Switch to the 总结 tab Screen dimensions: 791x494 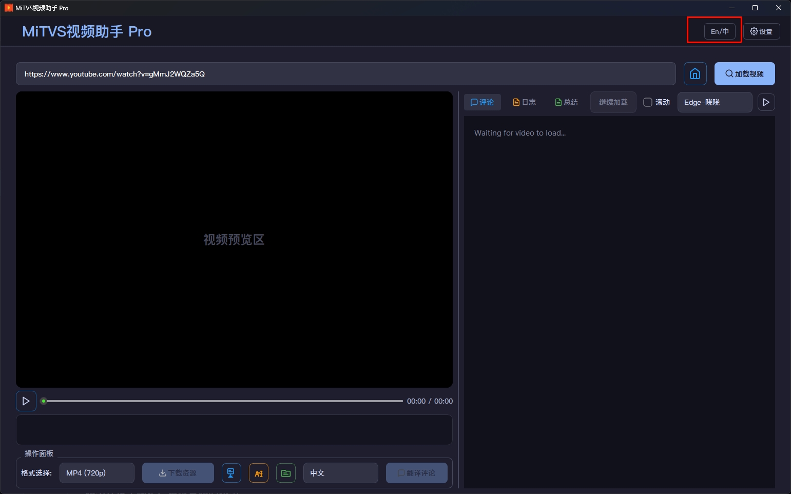[566, 102]
